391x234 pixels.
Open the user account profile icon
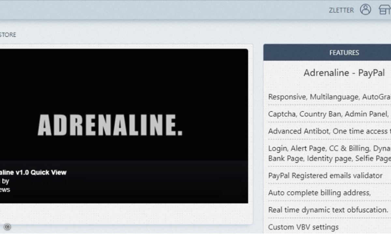coord(365,10)
